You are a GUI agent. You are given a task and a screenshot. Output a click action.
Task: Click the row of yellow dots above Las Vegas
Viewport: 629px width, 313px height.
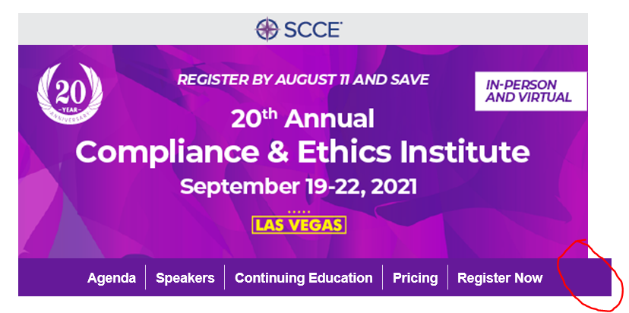pyautogui.click(x=299, y=212)
